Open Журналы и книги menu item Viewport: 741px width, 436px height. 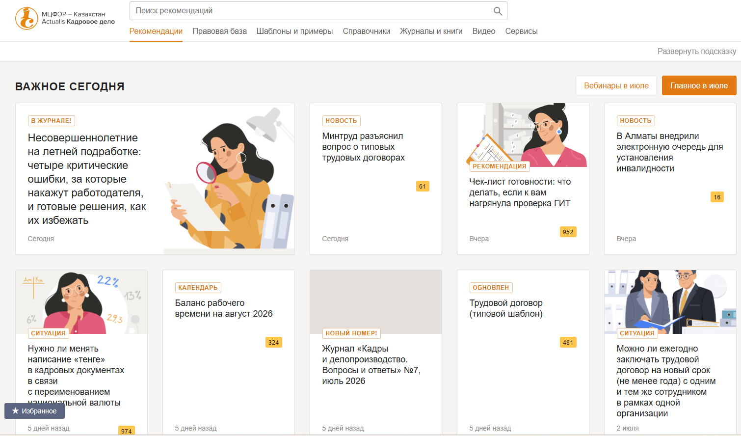(431, 31)
